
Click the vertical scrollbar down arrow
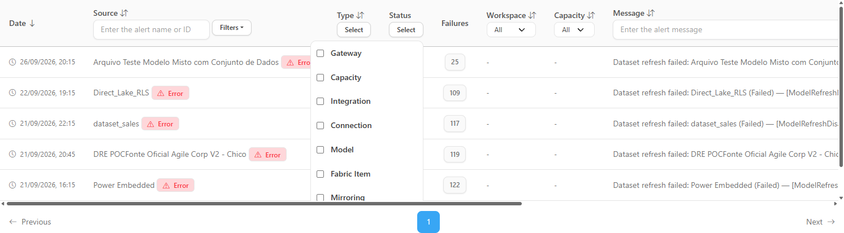tap(842, 197)
